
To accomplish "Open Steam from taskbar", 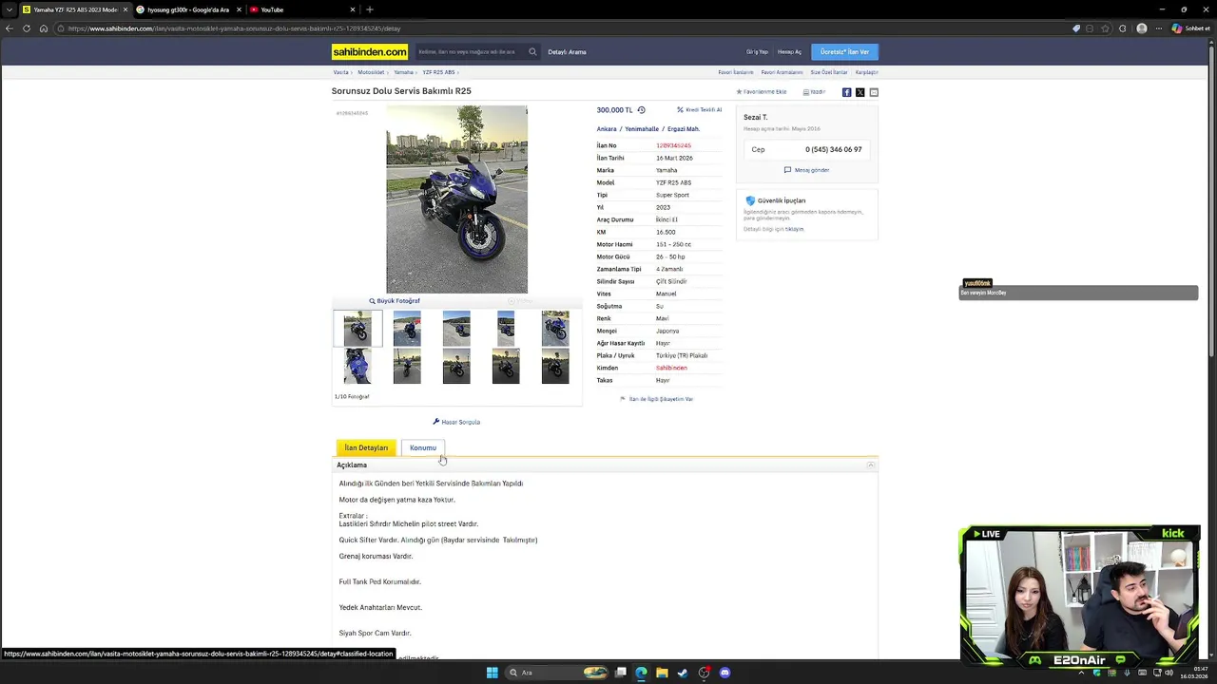I will click(x=683, y=673).
